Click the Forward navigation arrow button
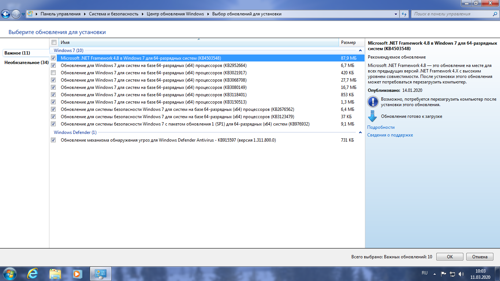 [16, 14]
